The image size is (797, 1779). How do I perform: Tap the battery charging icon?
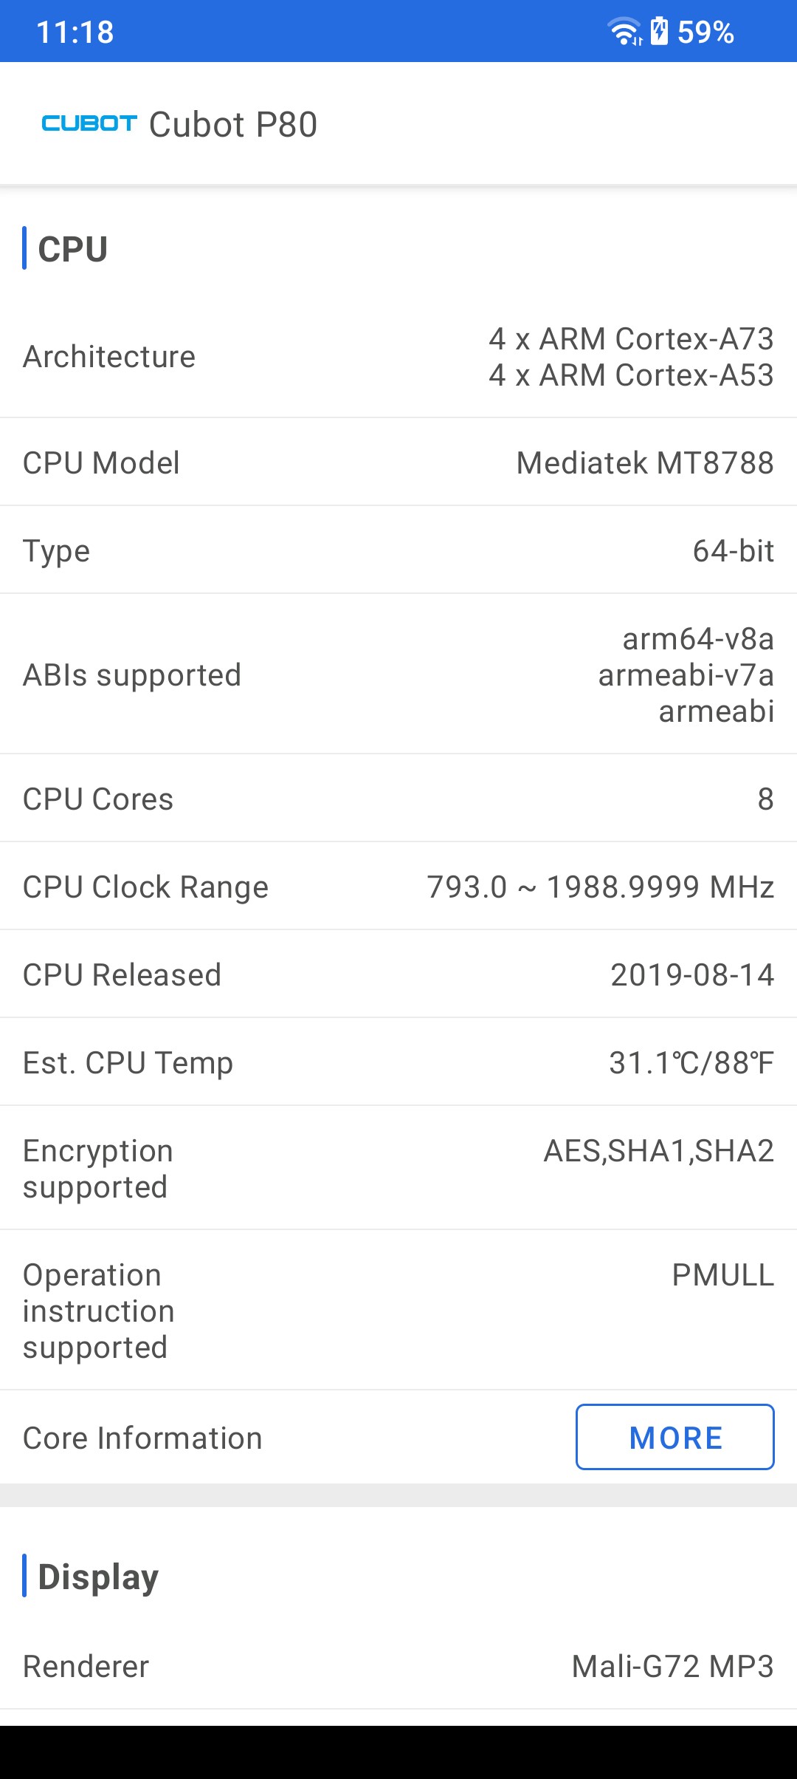[660, 32]
